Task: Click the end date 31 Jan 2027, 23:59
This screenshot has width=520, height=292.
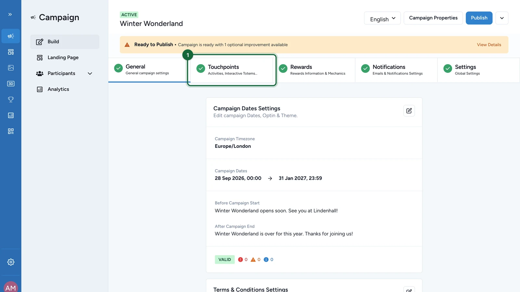Action: point(300,178)
